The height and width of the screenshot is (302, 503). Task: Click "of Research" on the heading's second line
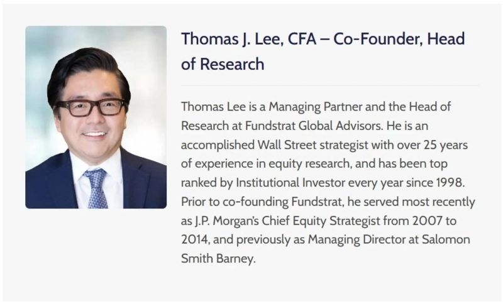click(x=223, y=64)
